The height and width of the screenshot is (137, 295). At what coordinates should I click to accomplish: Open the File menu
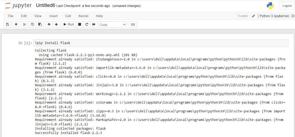coord(11,16)
